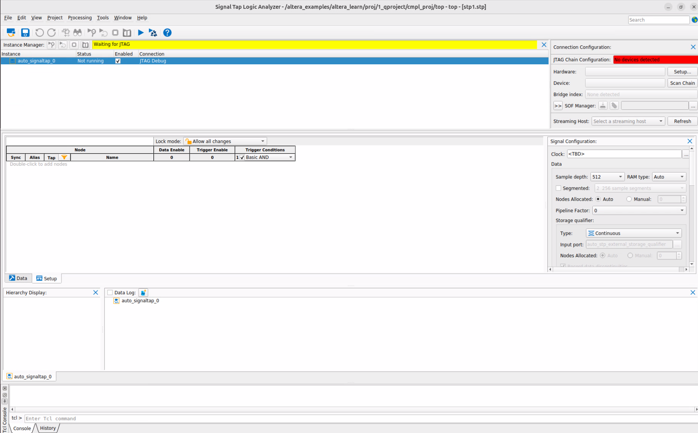The width and height of the screenshot is (698, 433).
Task: Undo the last change
Action: coord(39,33)
